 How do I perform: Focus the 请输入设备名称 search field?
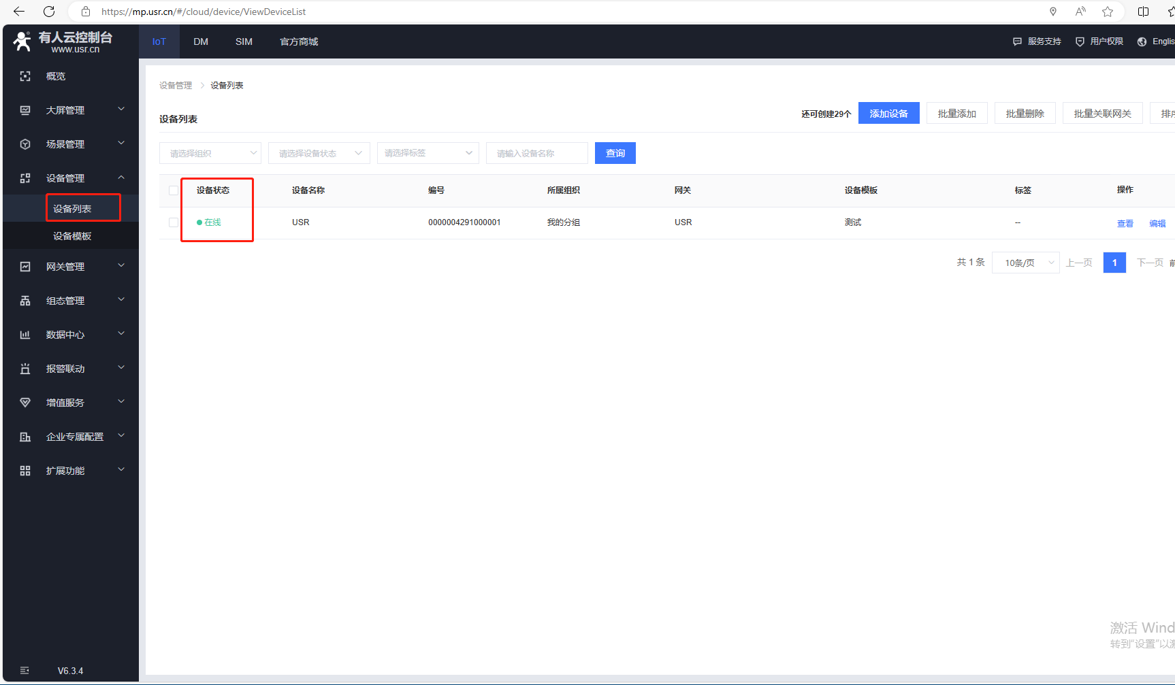pos(536,153)
